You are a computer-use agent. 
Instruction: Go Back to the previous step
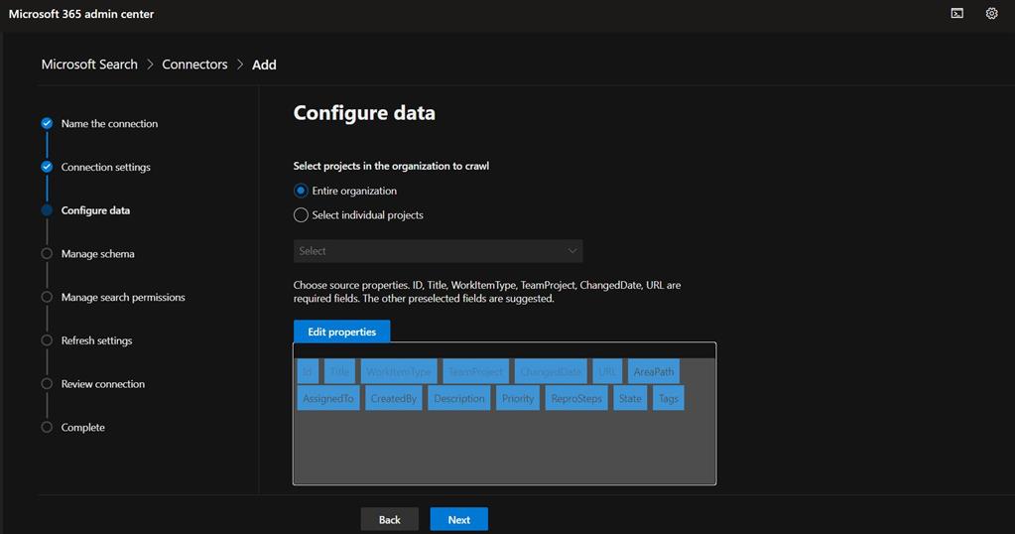click(389, 519)
